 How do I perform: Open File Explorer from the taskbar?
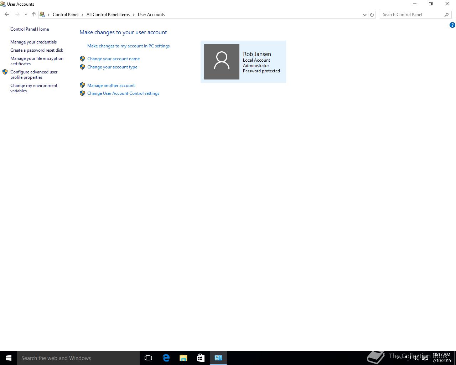click(x=183, y=358)
